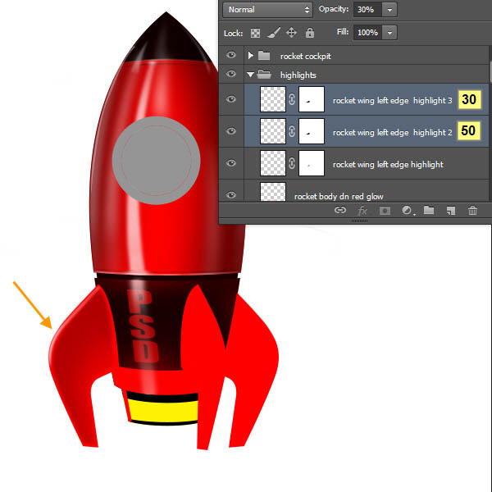
Task: Lock image pixels with brush icon
Action: coord(272,33)
